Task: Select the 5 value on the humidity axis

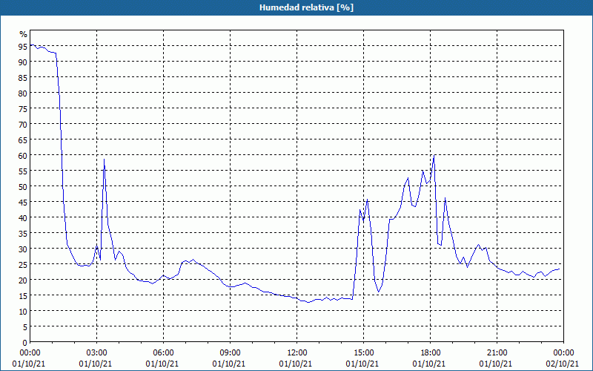Action: point(25,327)
